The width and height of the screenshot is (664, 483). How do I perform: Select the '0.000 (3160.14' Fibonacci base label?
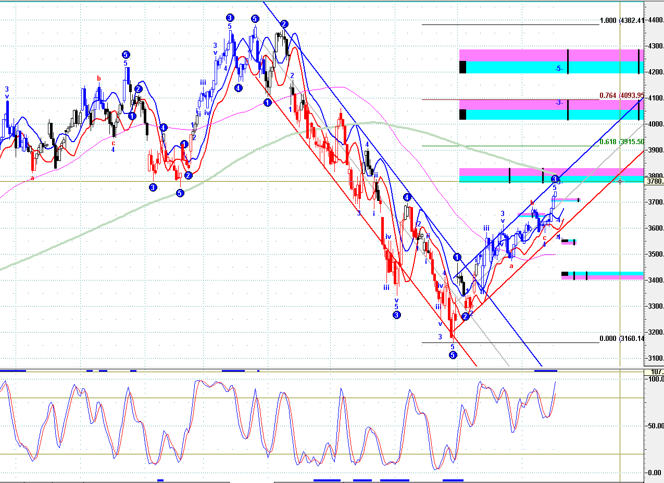pos(622,338)
